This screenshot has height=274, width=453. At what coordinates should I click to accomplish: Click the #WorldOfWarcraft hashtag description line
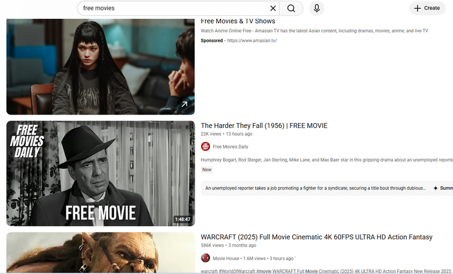[326, 271]
